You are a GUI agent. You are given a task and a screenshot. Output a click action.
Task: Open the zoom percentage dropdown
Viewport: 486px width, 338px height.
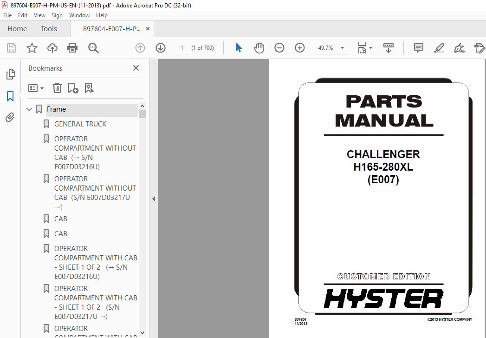click(x=342, y=48)
